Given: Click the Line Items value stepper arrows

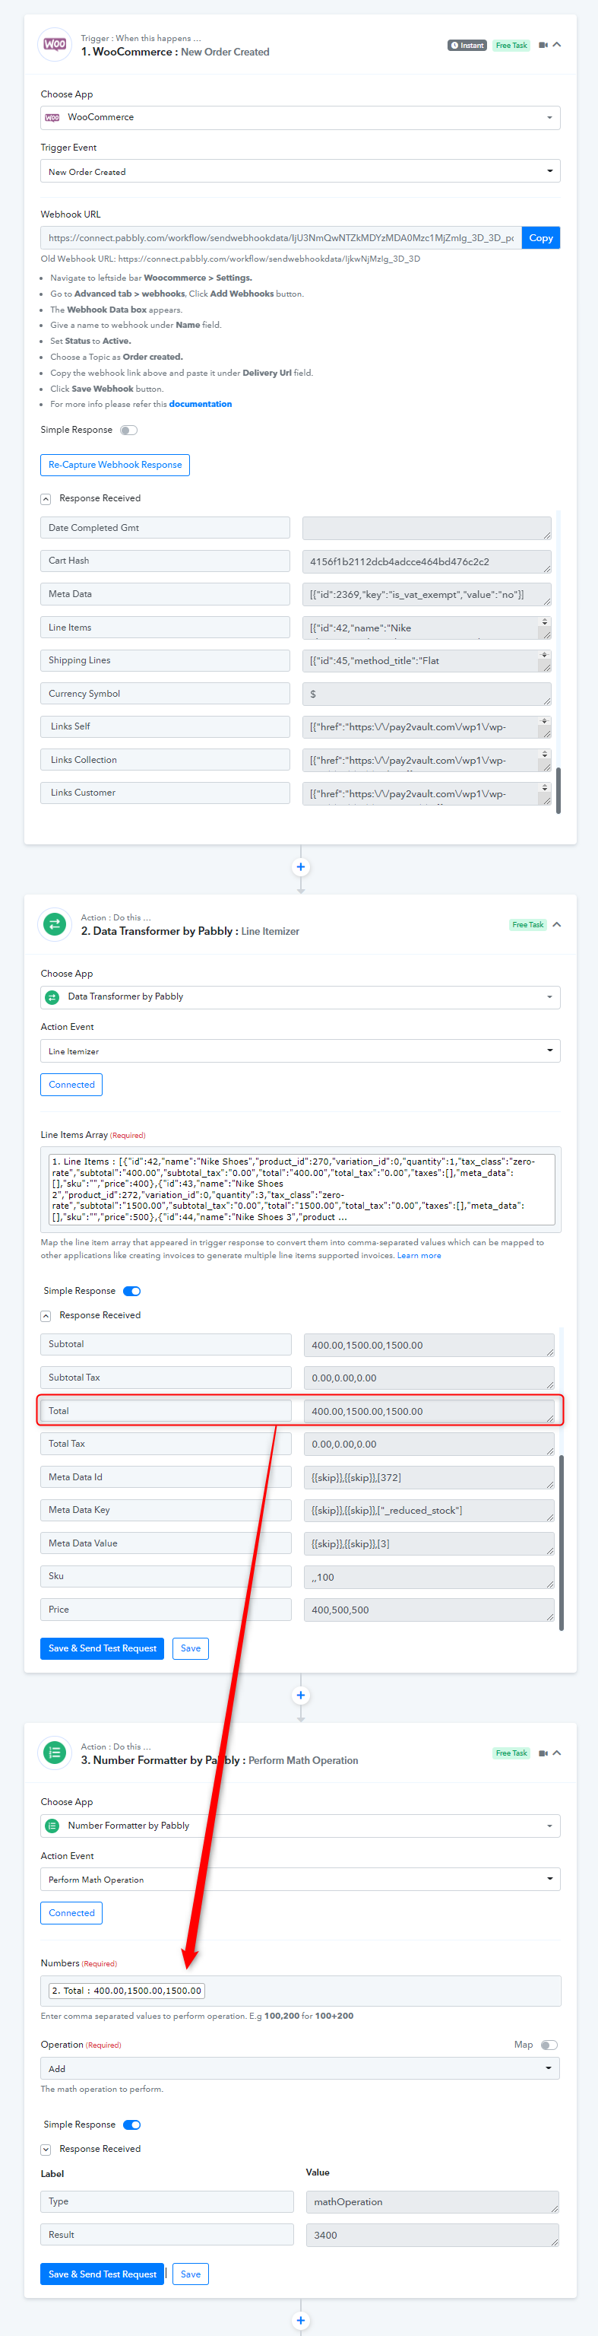Looking at the screenshot, I should (545, 622).
